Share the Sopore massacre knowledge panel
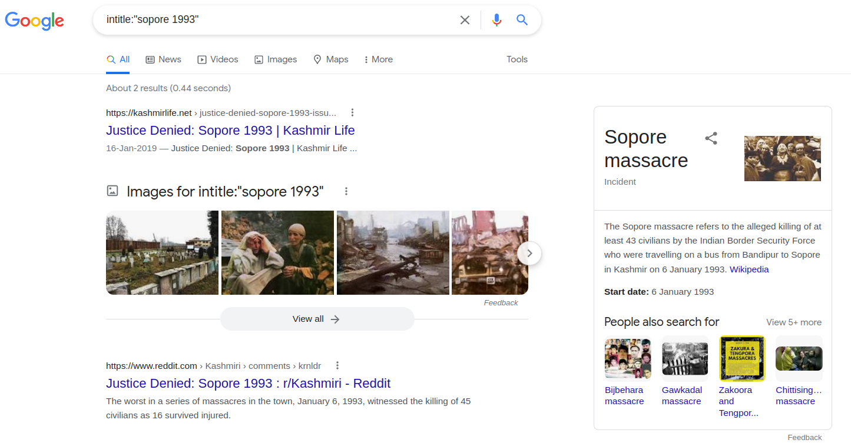The image size is (851, 443). click(711, 138)
